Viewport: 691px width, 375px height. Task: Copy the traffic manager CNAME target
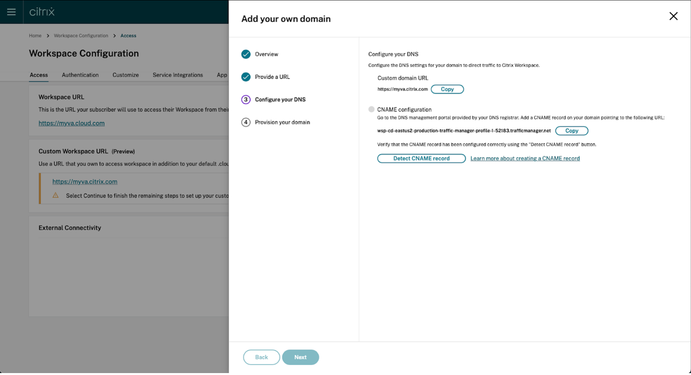pos(572,131)
